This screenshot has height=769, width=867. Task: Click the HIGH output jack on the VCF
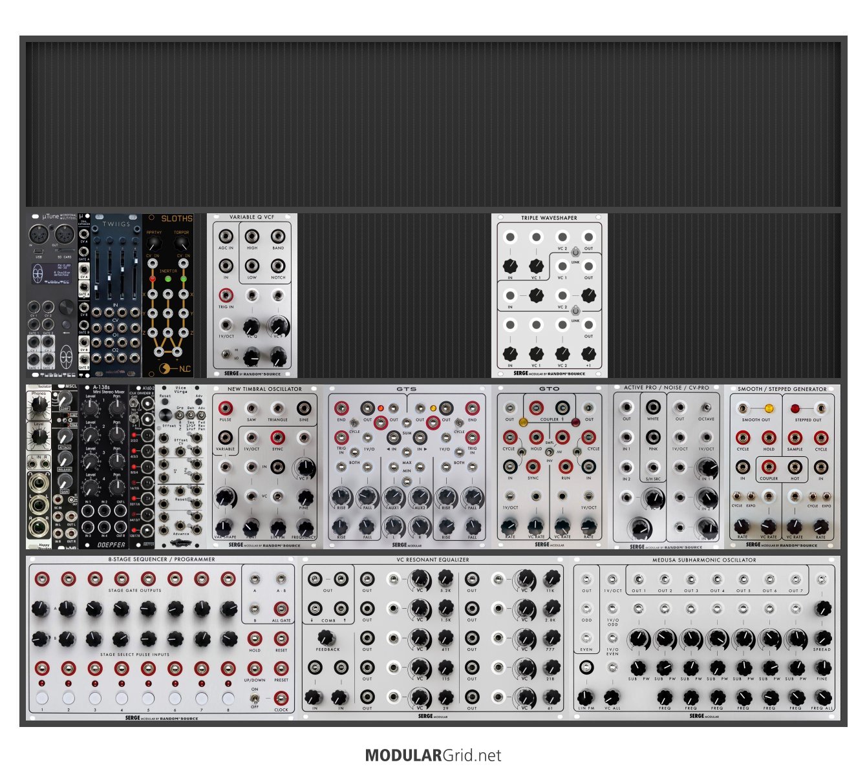pyautogui.click(x=252, y=236)
